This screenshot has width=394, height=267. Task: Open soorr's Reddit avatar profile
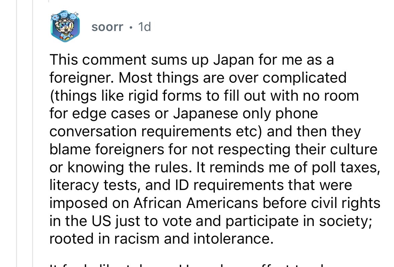(x=65, y=26)
